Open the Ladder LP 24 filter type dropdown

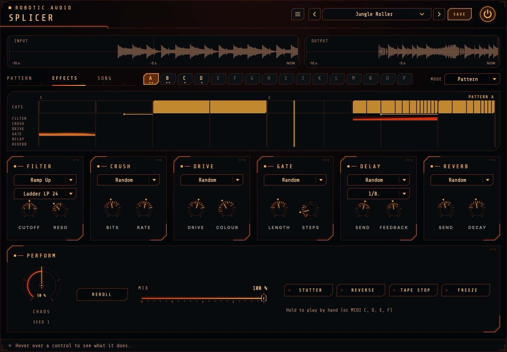pyautogui.click(x=45, y=194)
